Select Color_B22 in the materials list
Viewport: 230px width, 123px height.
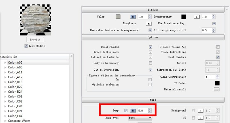15,87
